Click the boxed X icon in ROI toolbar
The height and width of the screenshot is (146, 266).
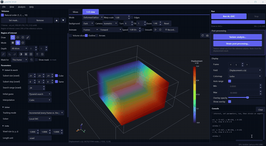click(31, 54)
